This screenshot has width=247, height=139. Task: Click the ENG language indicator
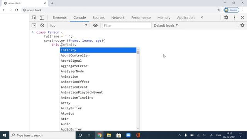click(218, 135)
